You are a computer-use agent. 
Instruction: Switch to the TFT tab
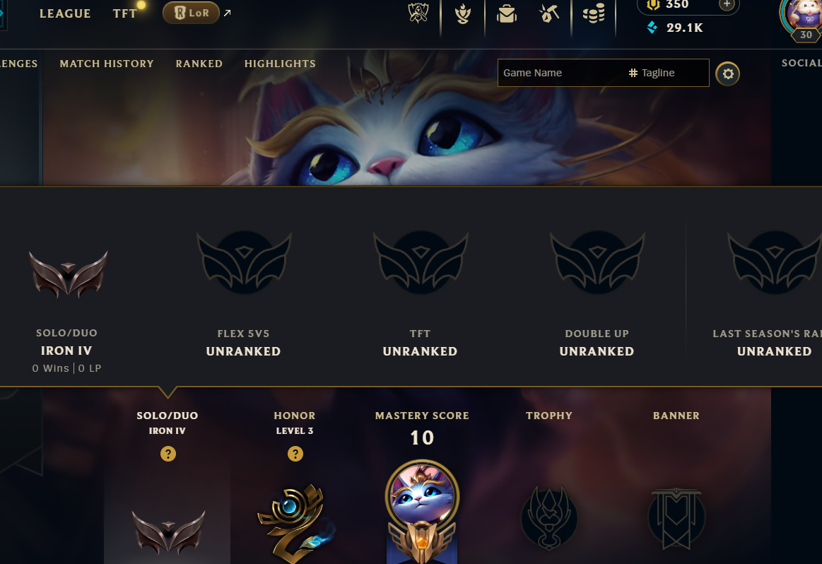pyautogui.click(x=125, y=13)
